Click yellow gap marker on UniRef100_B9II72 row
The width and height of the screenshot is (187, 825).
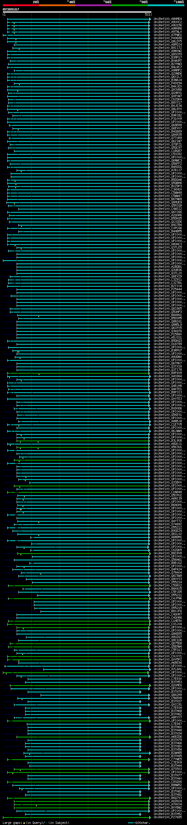click(19, 49)
